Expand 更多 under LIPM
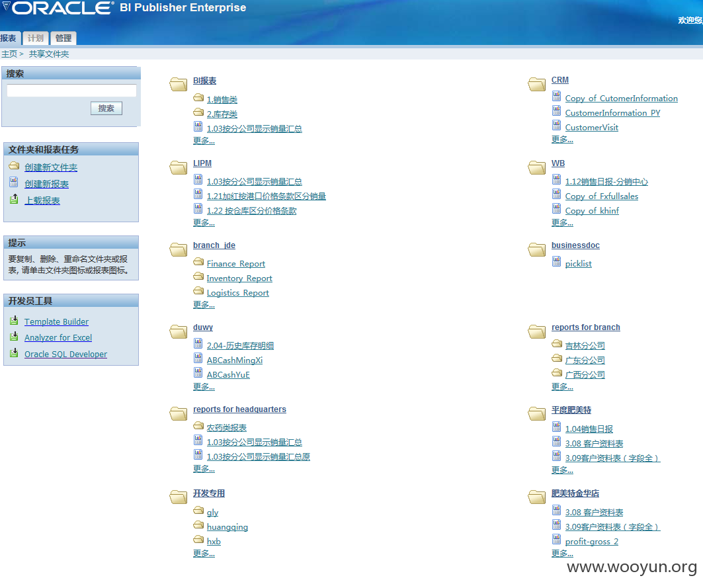 (x=204, y=223)
